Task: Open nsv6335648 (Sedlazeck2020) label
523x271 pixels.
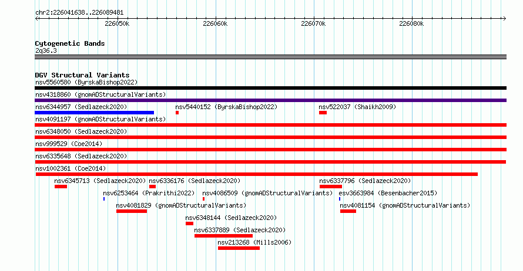Action: (81, 156)
